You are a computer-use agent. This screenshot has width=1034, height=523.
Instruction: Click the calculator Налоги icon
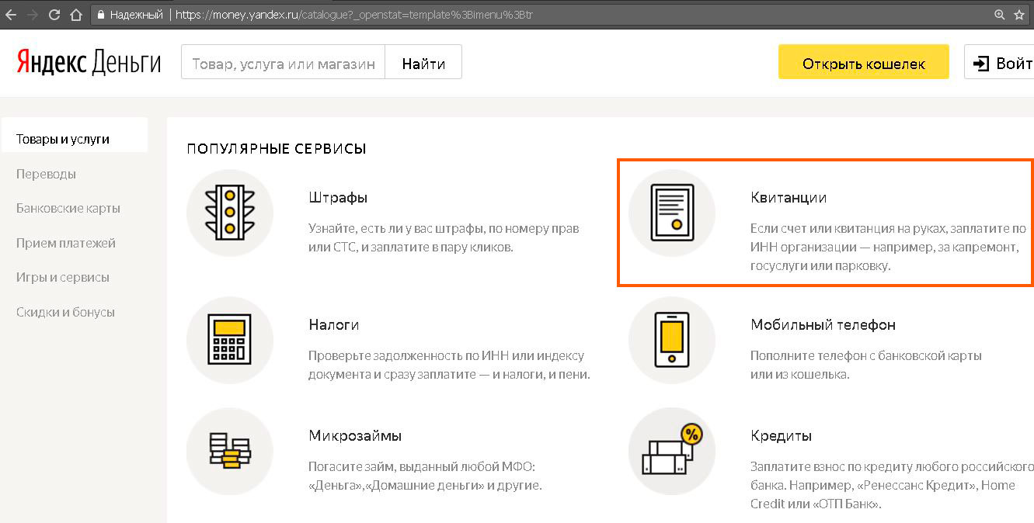(230, 339)
